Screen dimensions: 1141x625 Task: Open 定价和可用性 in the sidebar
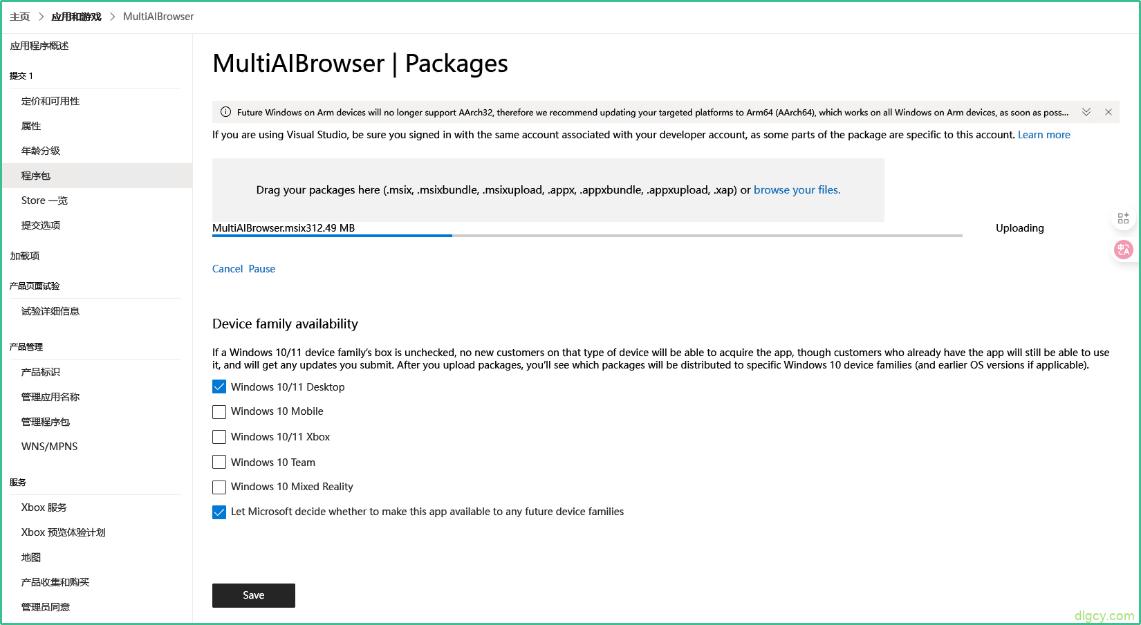point(50,101)
